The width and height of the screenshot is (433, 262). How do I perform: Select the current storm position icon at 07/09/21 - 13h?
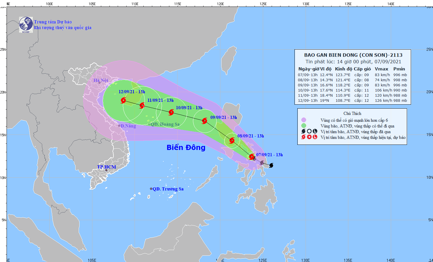coord(251,157)
